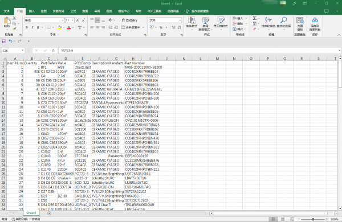
Task: Switch to Page Layout view in status bar
Action: click(283, 219)
